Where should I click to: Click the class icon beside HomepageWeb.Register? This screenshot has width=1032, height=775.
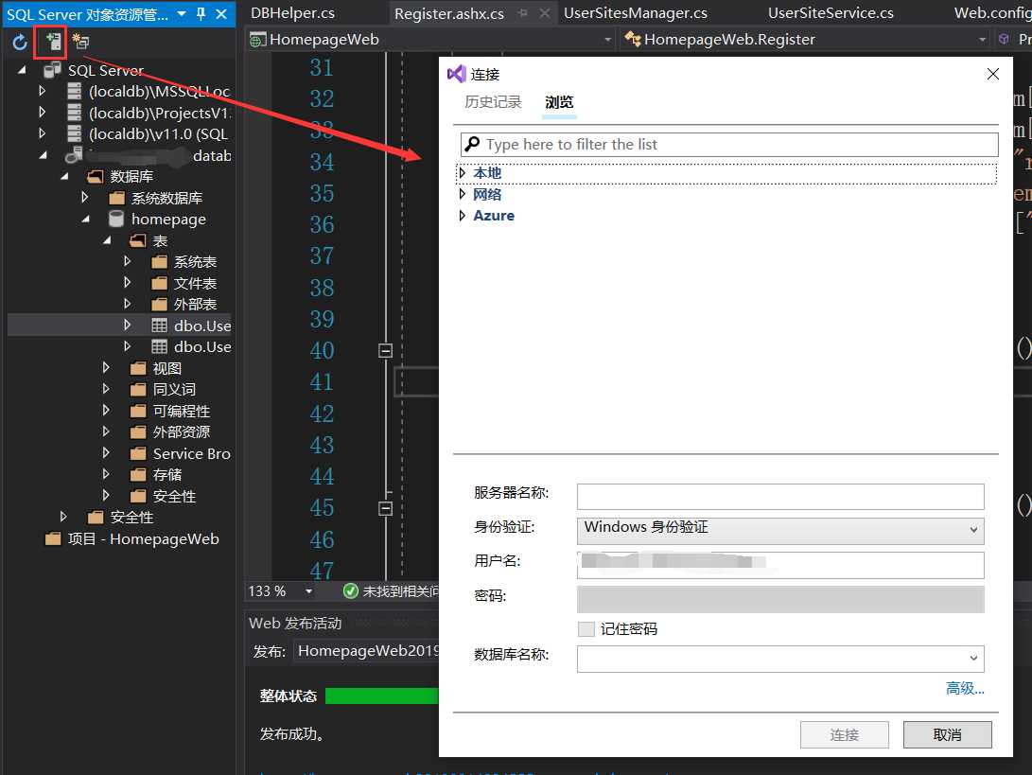point(633,40)
